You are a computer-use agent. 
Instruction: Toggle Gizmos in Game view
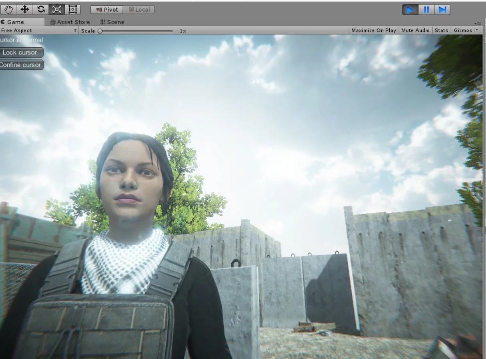click(x=462, y=30)
